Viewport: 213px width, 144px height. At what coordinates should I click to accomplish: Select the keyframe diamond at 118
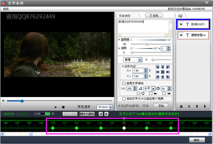[x=147, y=128]
